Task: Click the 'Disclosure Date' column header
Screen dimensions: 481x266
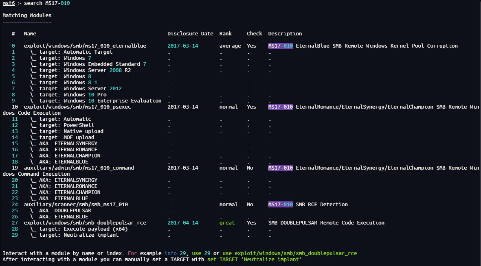Action: click(x=190, y=34)
